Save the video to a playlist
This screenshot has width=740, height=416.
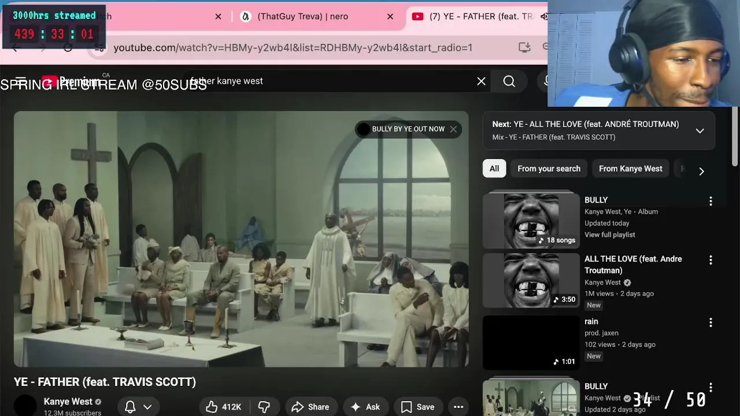[x=418, y=407]
